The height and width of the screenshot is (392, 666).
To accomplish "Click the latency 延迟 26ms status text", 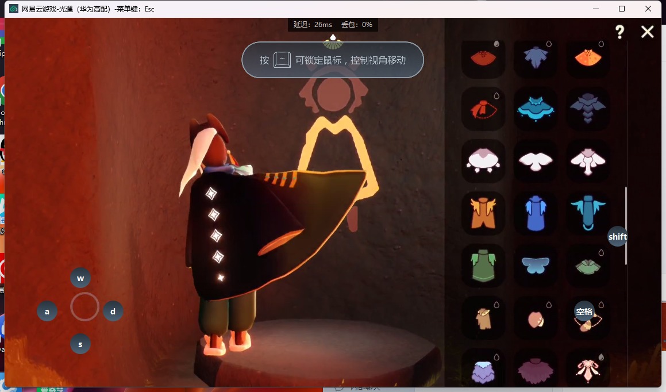I will tap(313, 25).
